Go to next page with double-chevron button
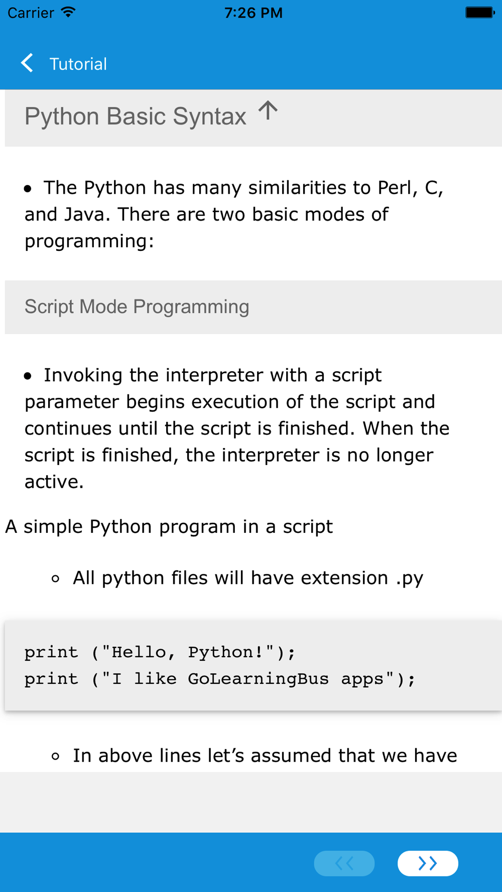This screenshot has height=892, width=502. click(428, 863)
